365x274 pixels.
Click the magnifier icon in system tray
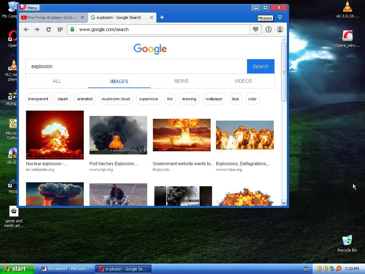click(339, 269)
